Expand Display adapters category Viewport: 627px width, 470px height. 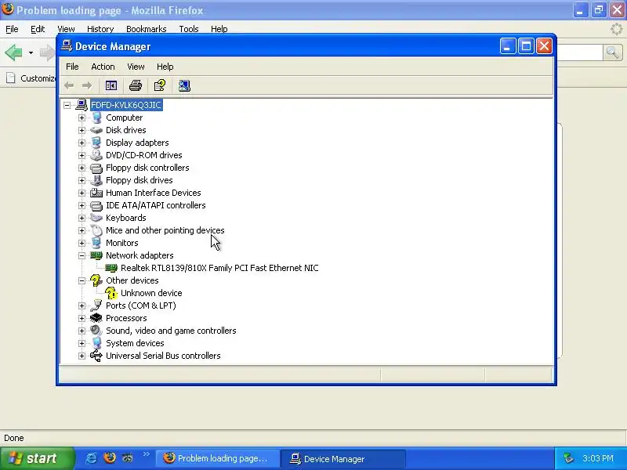82,143
